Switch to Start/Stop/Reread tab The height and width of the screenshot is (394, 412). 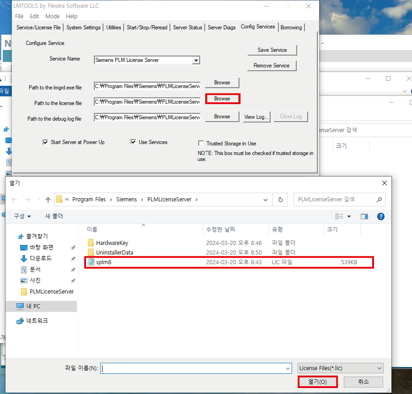point(147,28)
